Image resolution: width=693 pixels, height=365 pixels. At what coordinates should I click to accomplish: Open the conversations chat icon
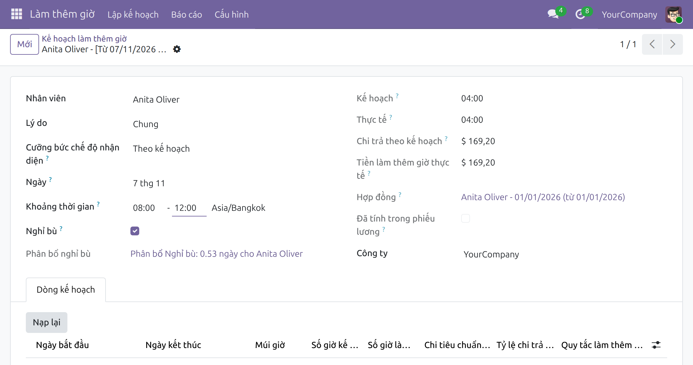[553, 14]
